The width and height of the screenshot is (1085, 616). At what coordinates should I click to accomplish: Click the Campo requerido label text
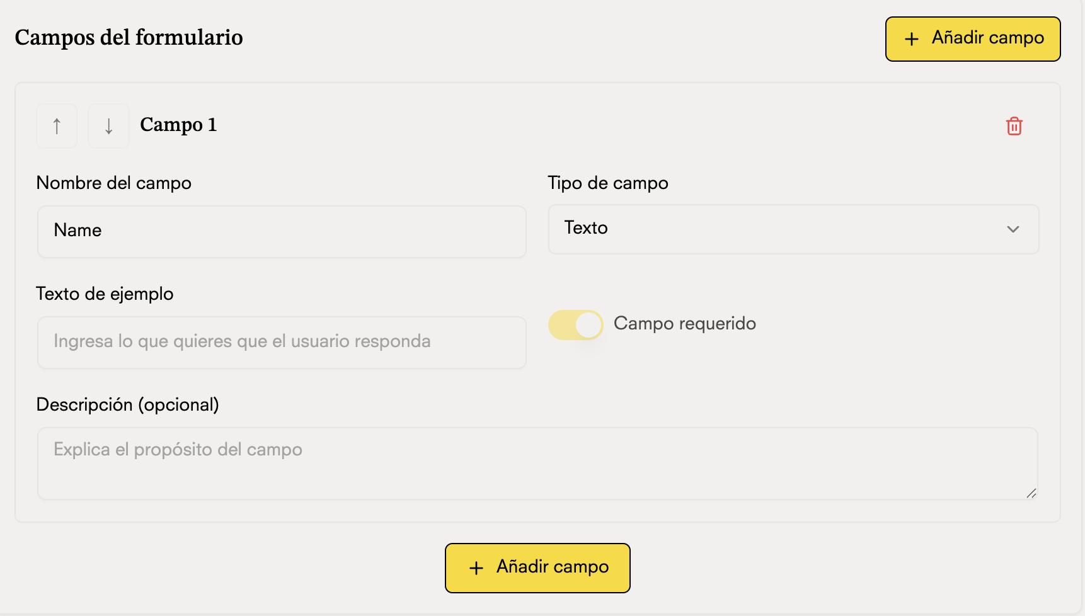[684, 323]
